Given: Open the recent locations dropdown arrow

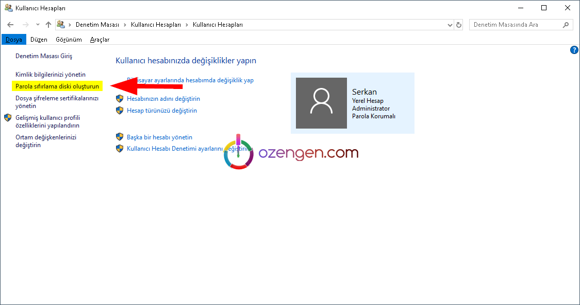Looking at the screenshot, I should pyautogui.click(x=38, y=25).
